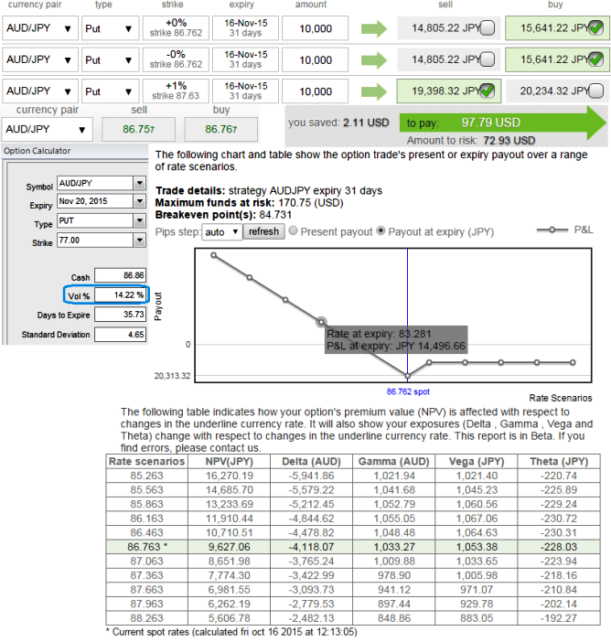Screen dimensions: 611x642
Task: Click the Vol % field showing 14.22 %
Action: [121, 294]
